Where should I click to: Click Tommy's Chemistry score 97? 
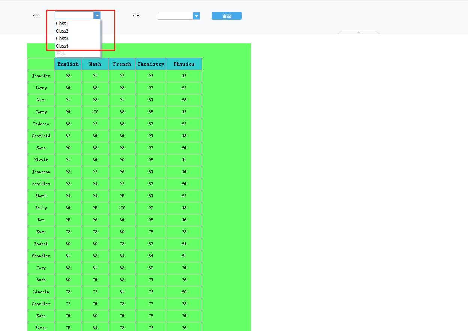point(151,88)
